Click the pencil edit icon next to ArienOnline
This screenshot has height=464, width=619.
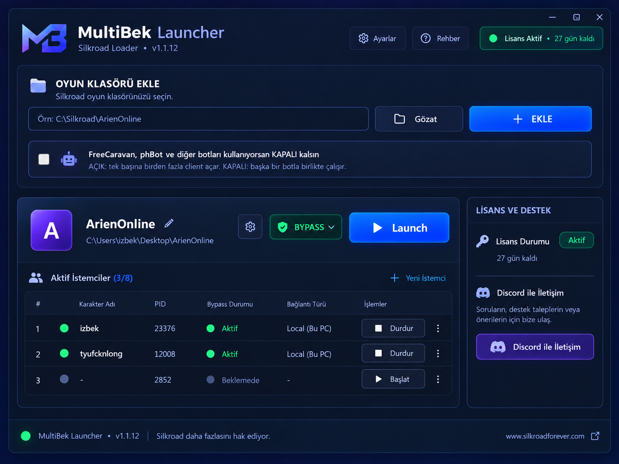pyautogui.click(x=169, y=223)
